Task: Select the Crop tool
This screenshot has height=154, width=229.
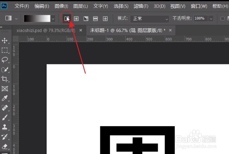Action: click(x=5, y=79)
